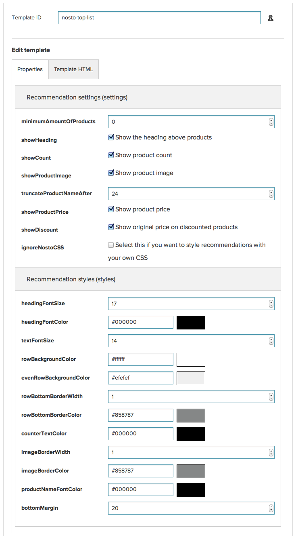Click the Edit template heading

[x=31, y=50]
